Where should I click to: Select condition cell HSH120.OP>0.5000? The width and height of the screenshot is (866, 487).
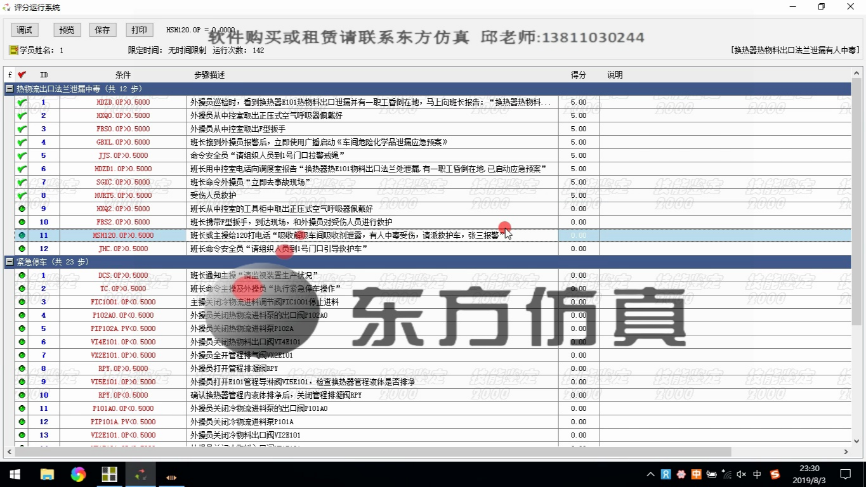[123, 235]
